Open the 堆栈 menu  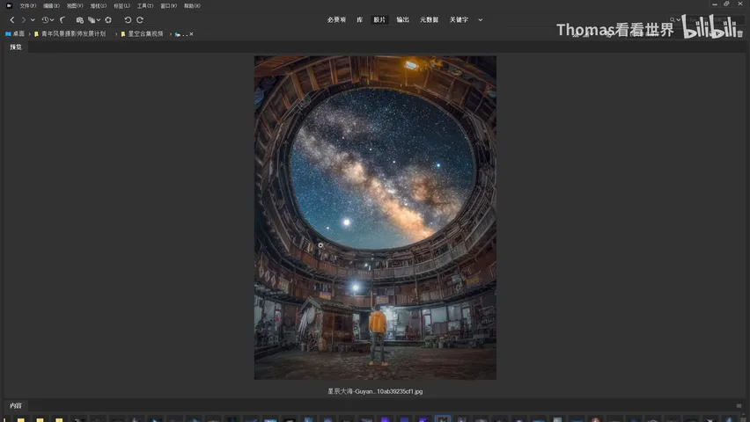98,6
